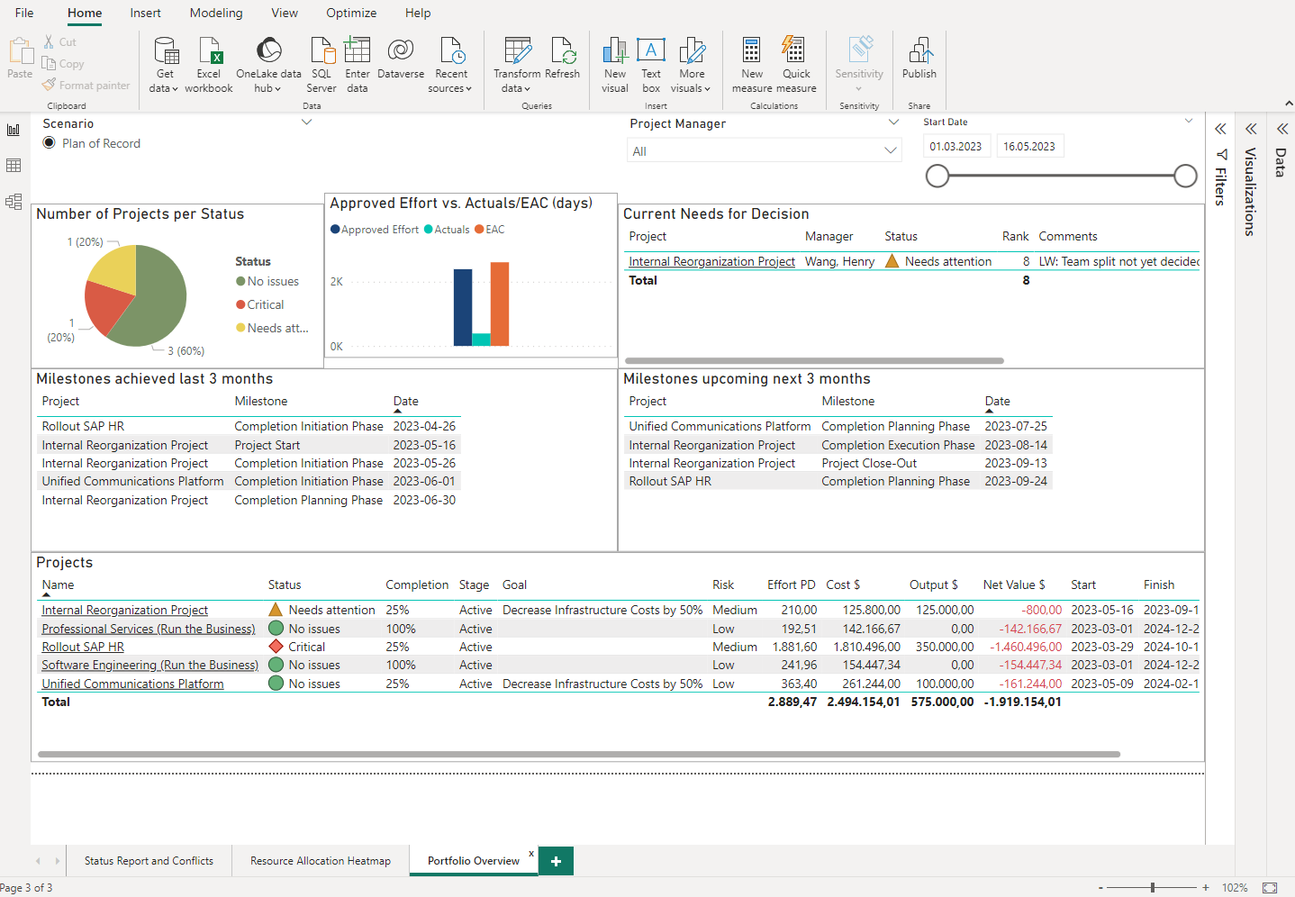This screenshot has width=1295, height=897.
Task: Select the Format painter
Action: (x=86, y=86)
